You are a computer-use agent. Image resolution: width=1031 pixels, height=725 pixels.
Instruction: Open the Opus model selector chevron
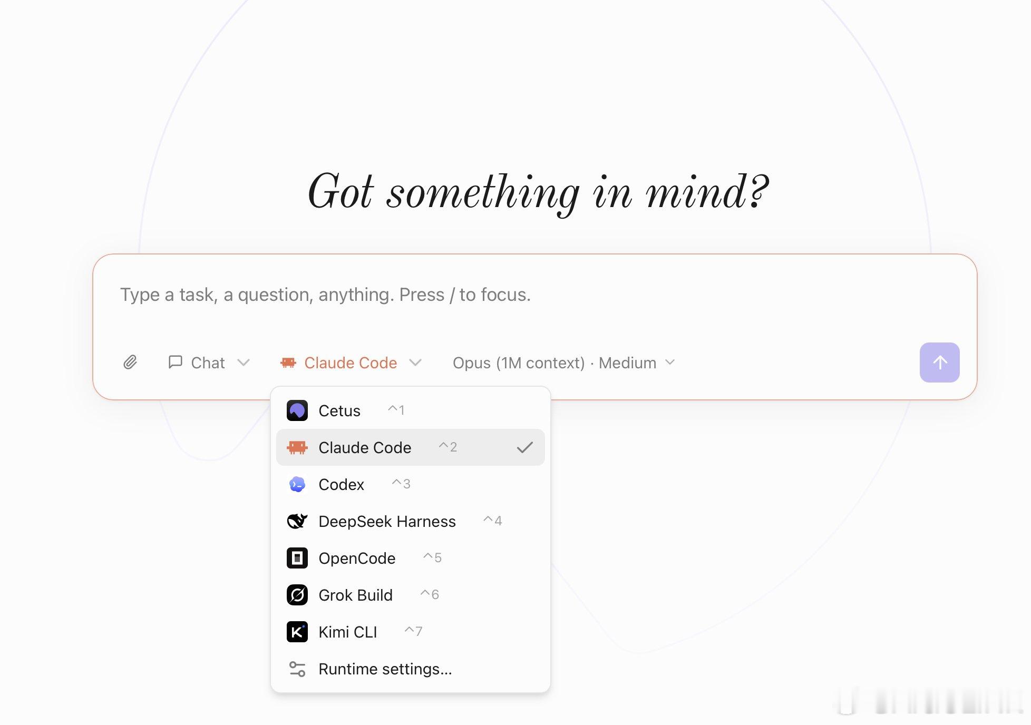point(670,362)
